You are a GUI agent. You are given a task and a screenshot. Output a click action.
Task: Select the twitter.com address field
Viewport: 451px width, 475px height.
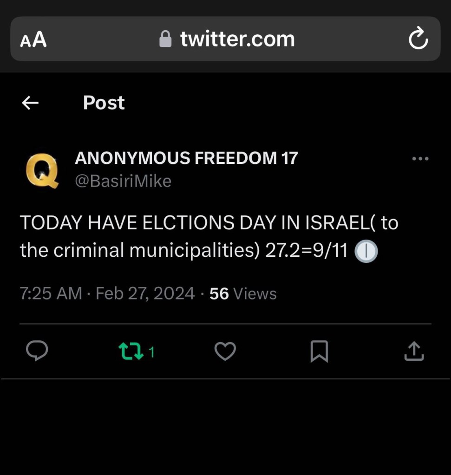[225, 39]
